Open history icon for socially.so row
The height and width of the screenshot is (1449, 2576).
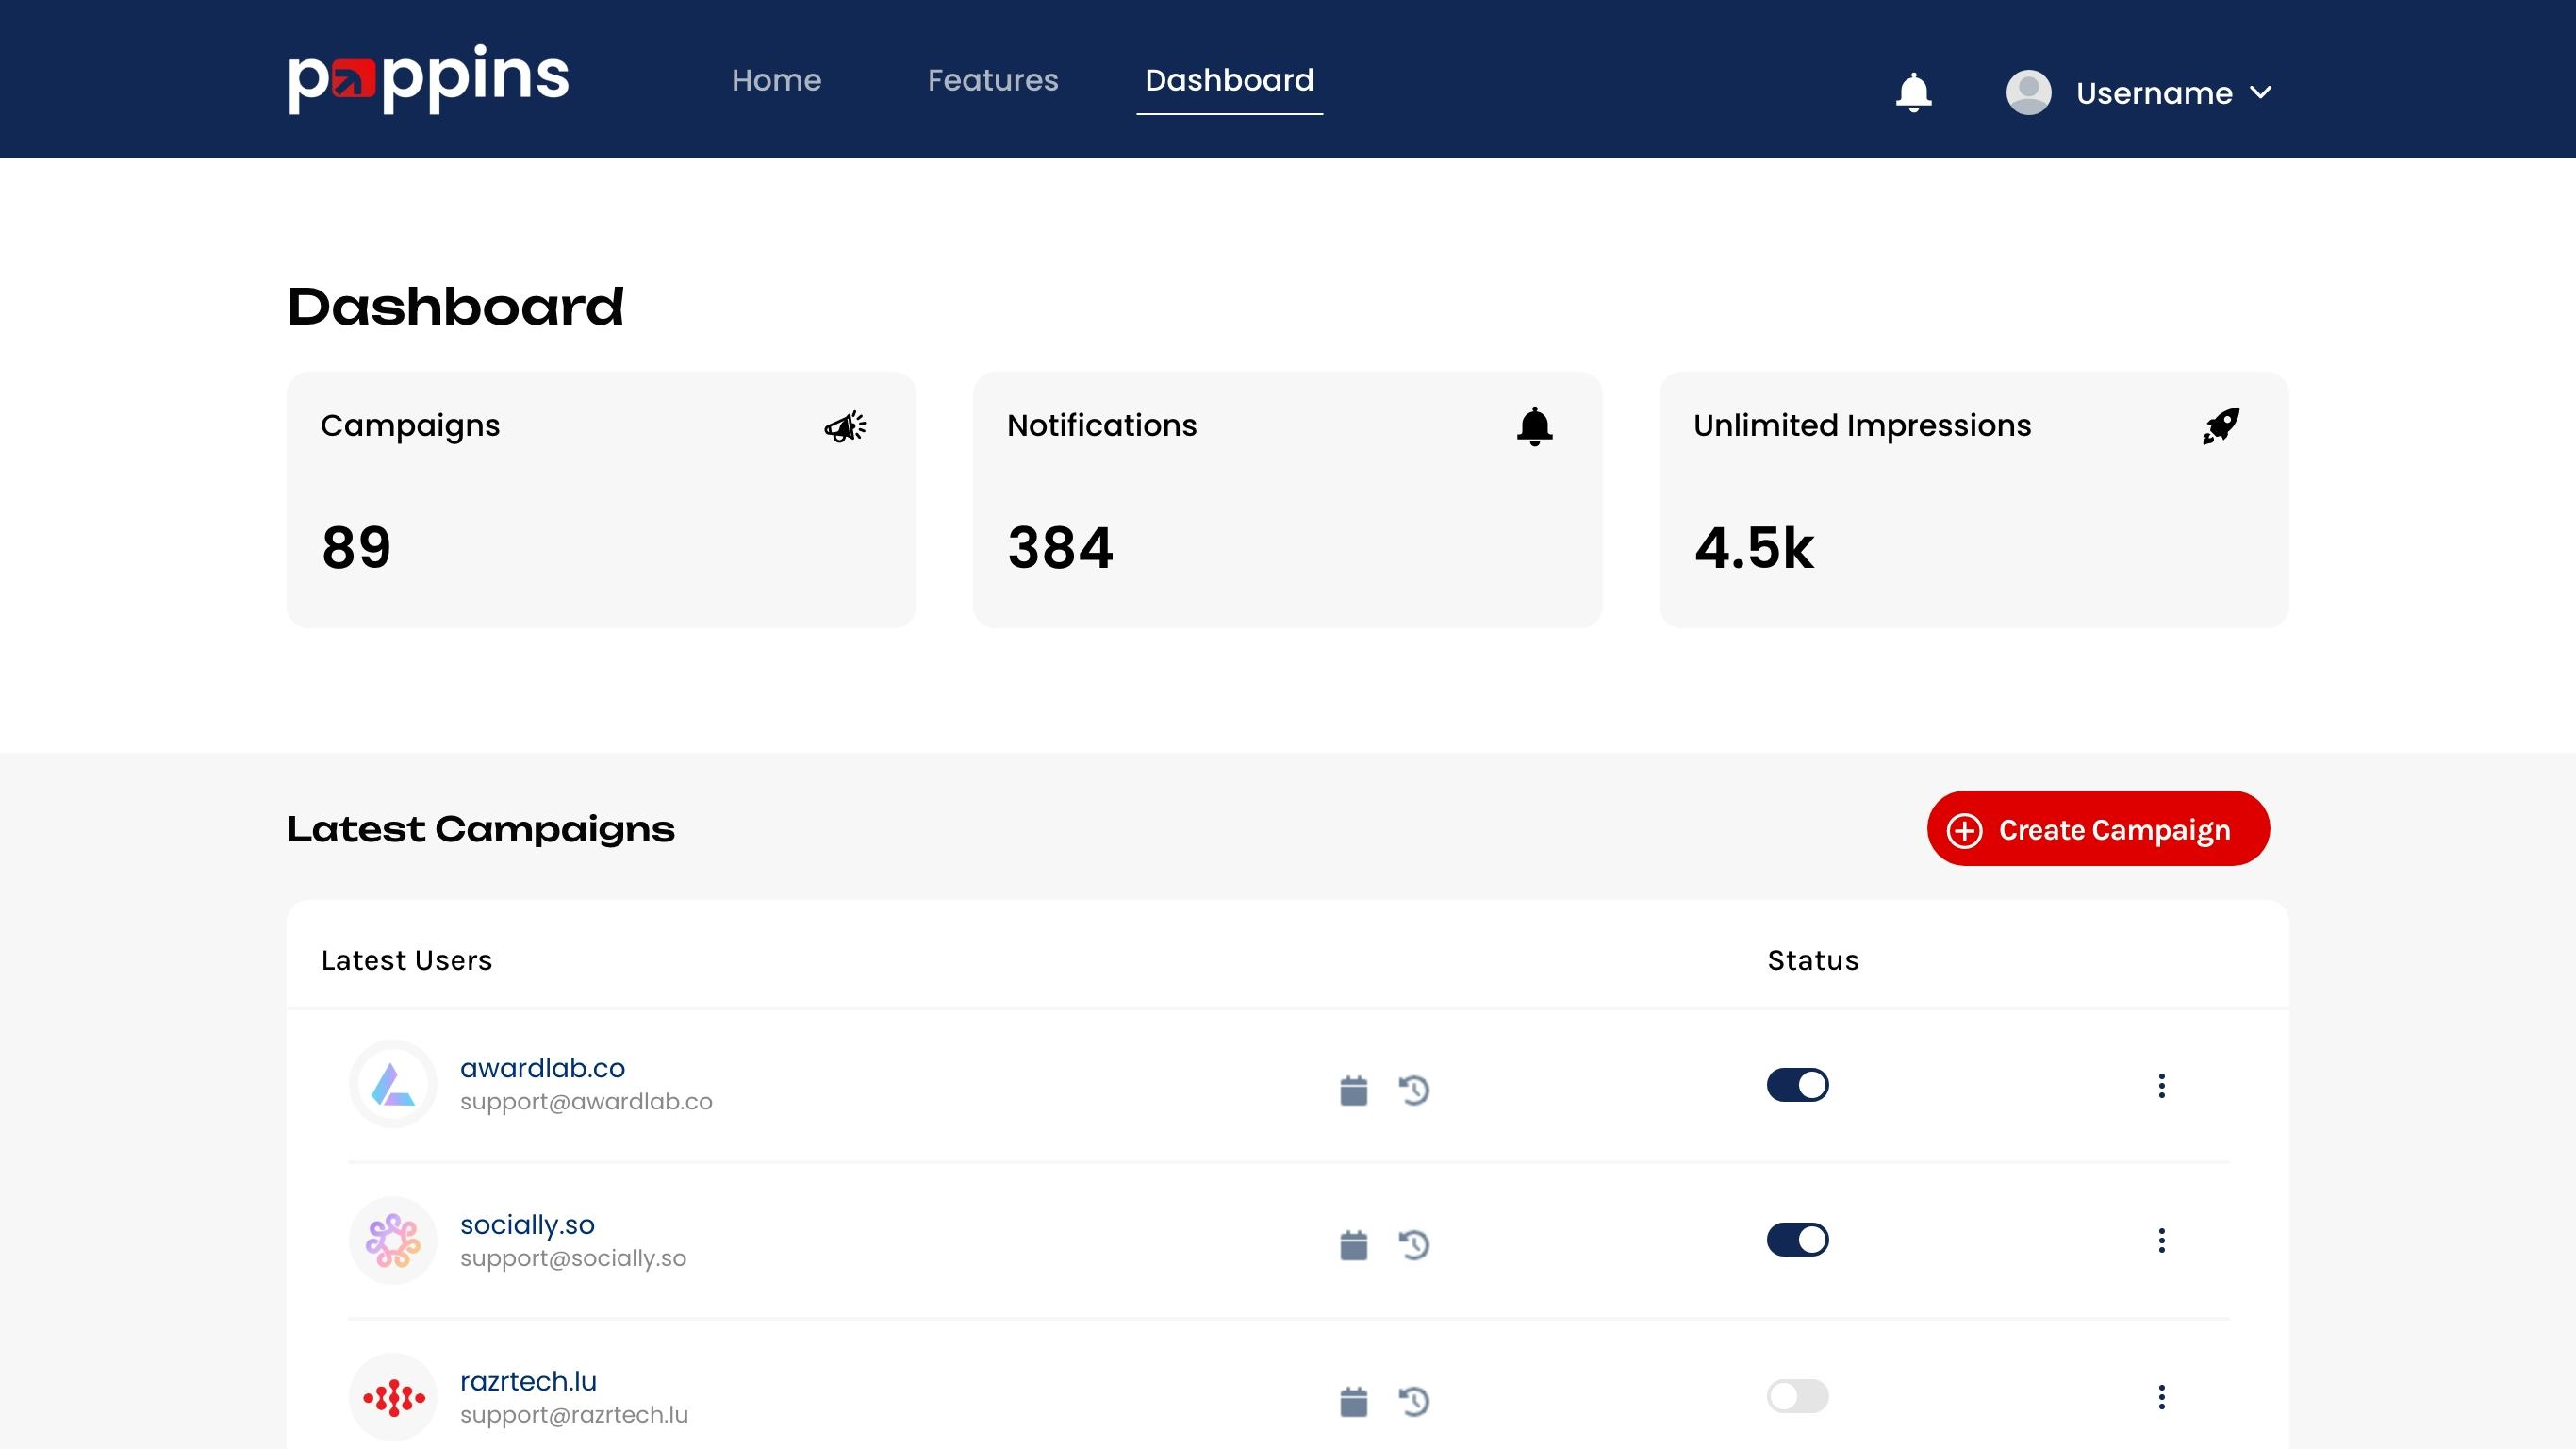tap(1414, 1245)
